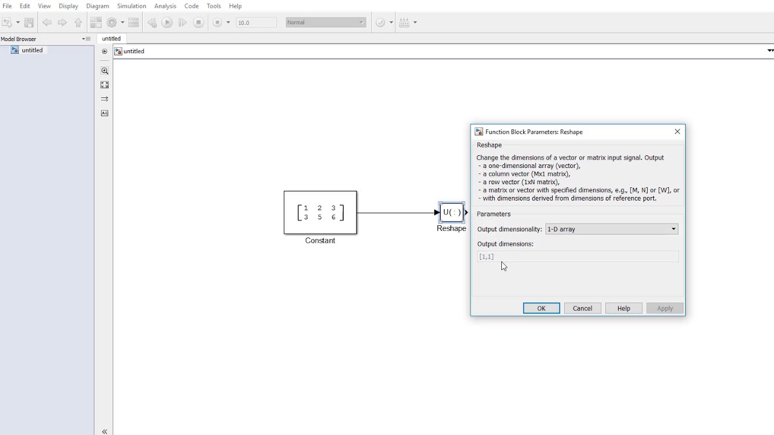Expand the explorer bar dropdown arrow
The width and height of the screenshot is (774, 435).
coord(770,51)
